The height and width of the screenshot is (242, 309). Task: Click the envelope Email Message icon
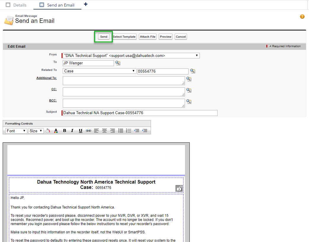[9, 20]
